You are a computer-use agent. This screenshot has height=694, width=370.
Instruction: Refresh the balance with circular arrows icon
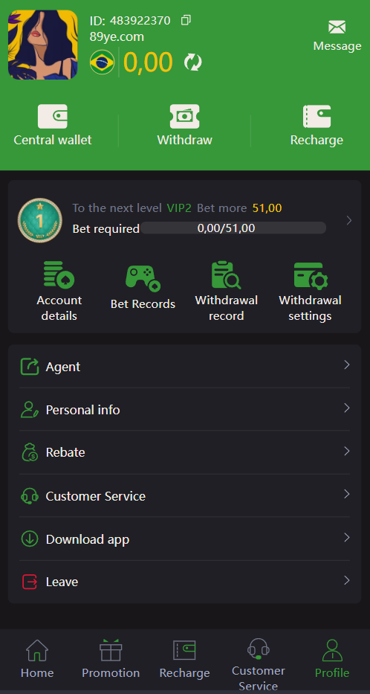192,62
